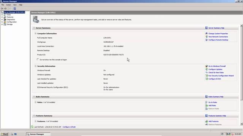Select the Server Manager root tree node
This screenshot has width=243, height=136.
click(x=14, y=12)
